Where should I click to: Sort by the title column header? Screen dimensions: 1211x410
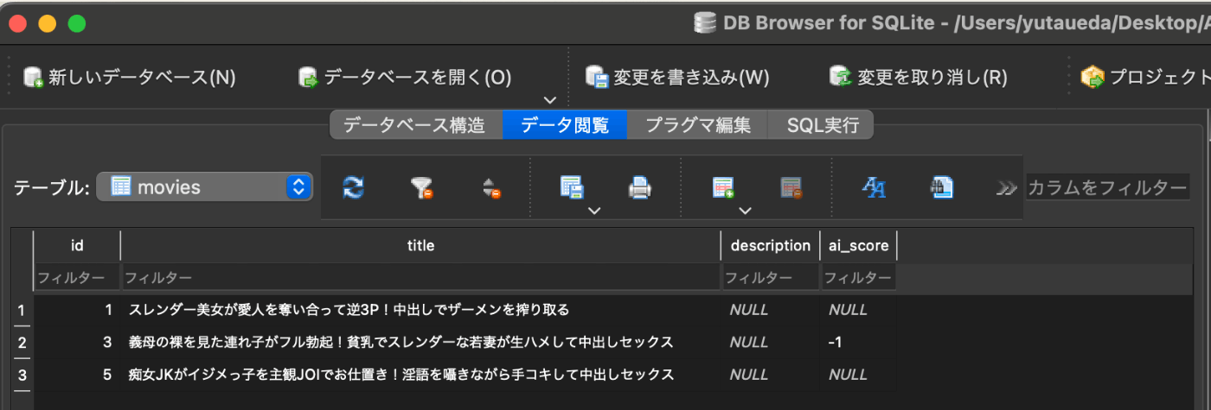click(420, 246)
